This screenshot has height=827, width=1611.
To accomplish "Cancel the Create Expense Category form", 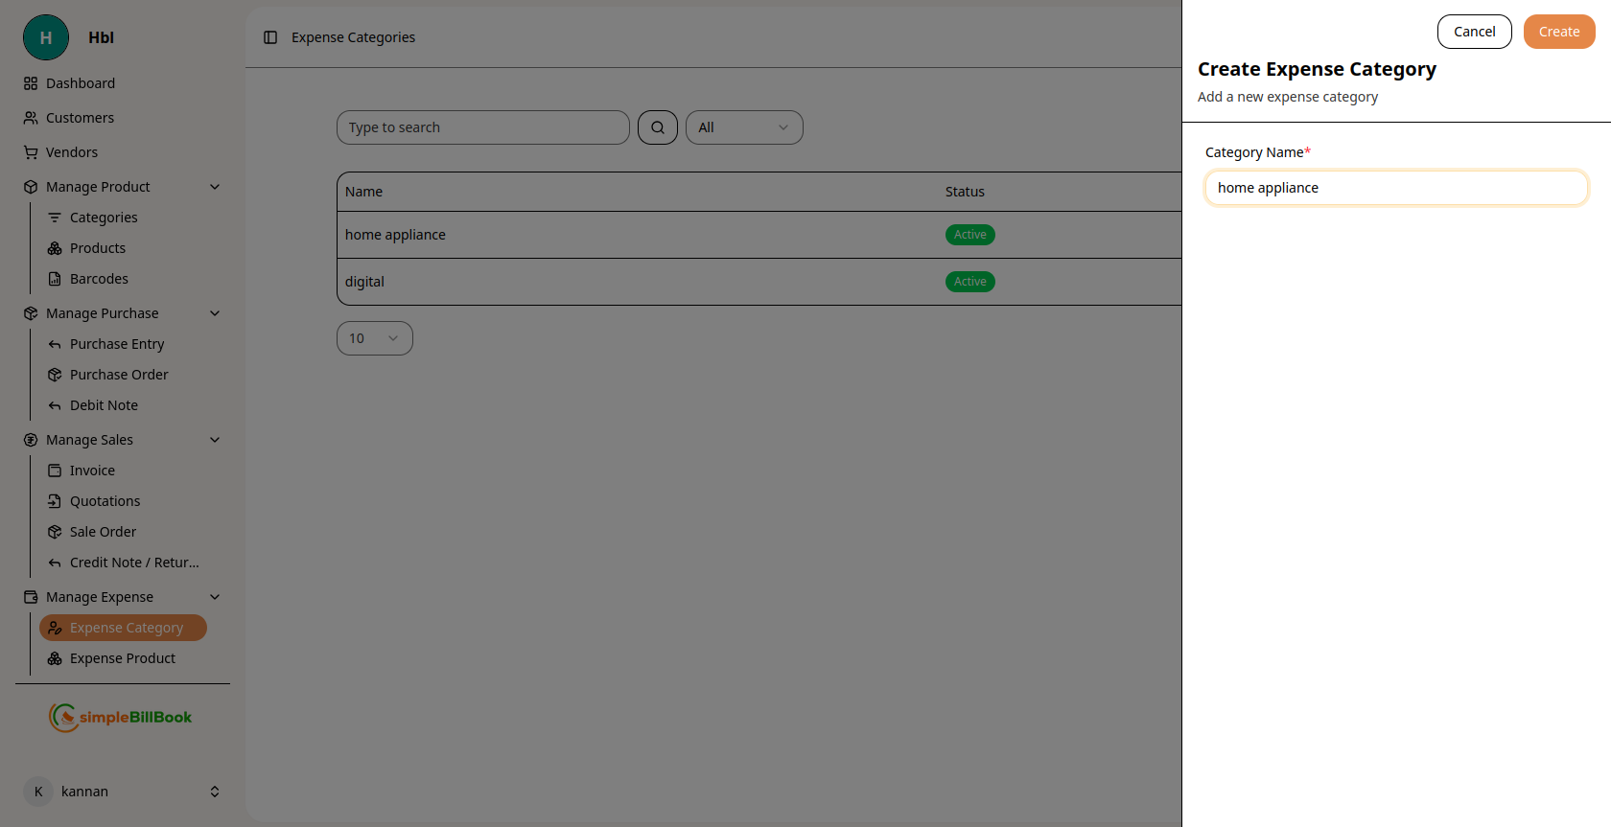I will point(1474,32).
